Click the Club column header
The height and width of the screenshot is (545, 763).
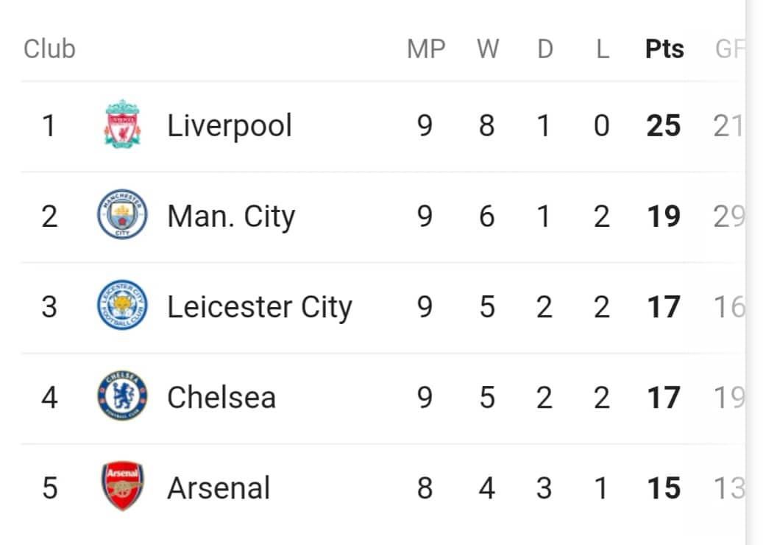(x=49, y=49)
